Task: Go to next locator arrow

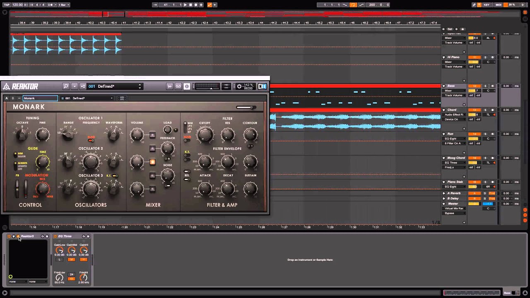Action: pyautogui.click(x=457, y=29)
